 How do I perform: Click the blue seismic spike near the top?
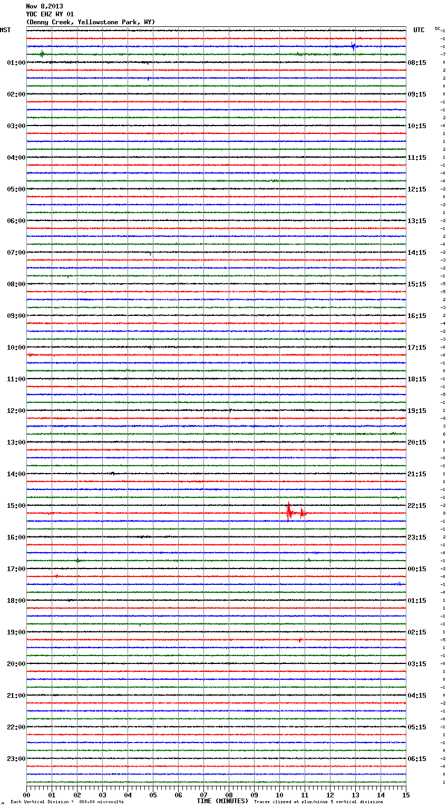[x=354, y=46]
